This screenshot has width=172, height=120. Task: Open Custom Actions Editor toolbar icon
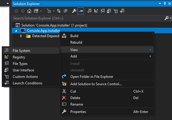click(x=116, y=11)
